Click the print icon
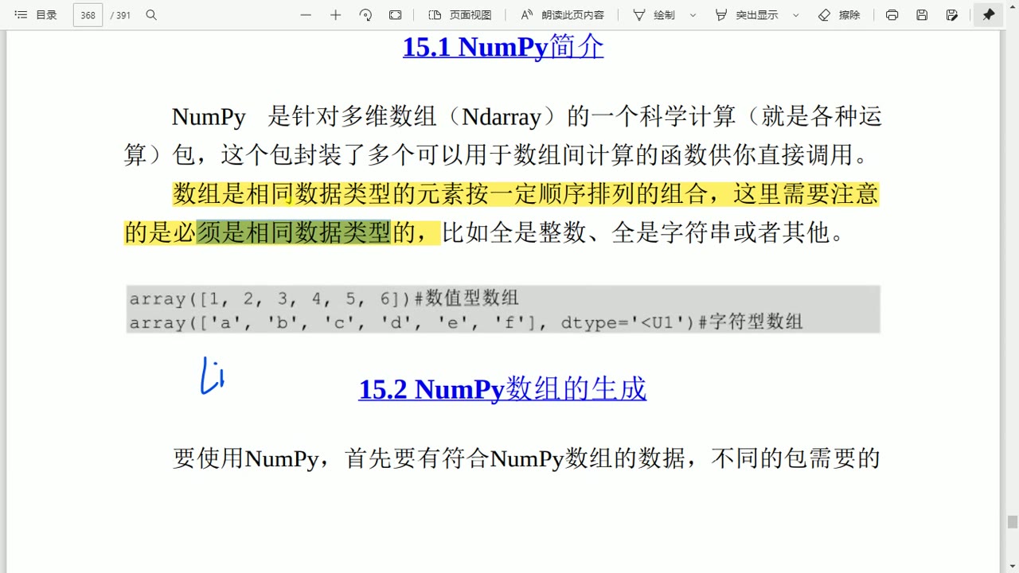This screenshot has width=1019, height=573. [x=892, y=15]
